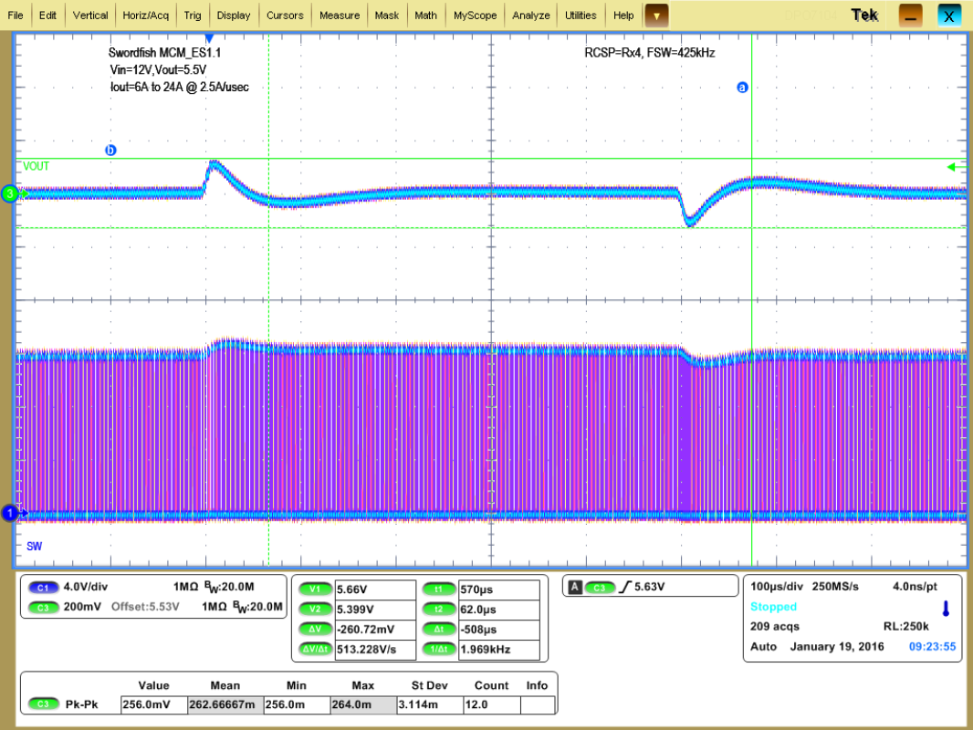Click the V1 cursor readout badge

click(317, 589)
